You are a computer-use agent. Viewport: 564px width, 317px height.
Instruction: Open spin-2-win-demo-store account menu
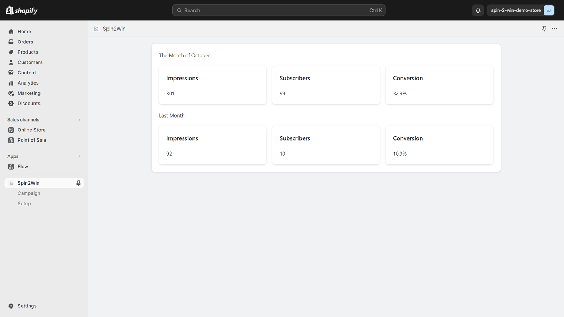520,10
